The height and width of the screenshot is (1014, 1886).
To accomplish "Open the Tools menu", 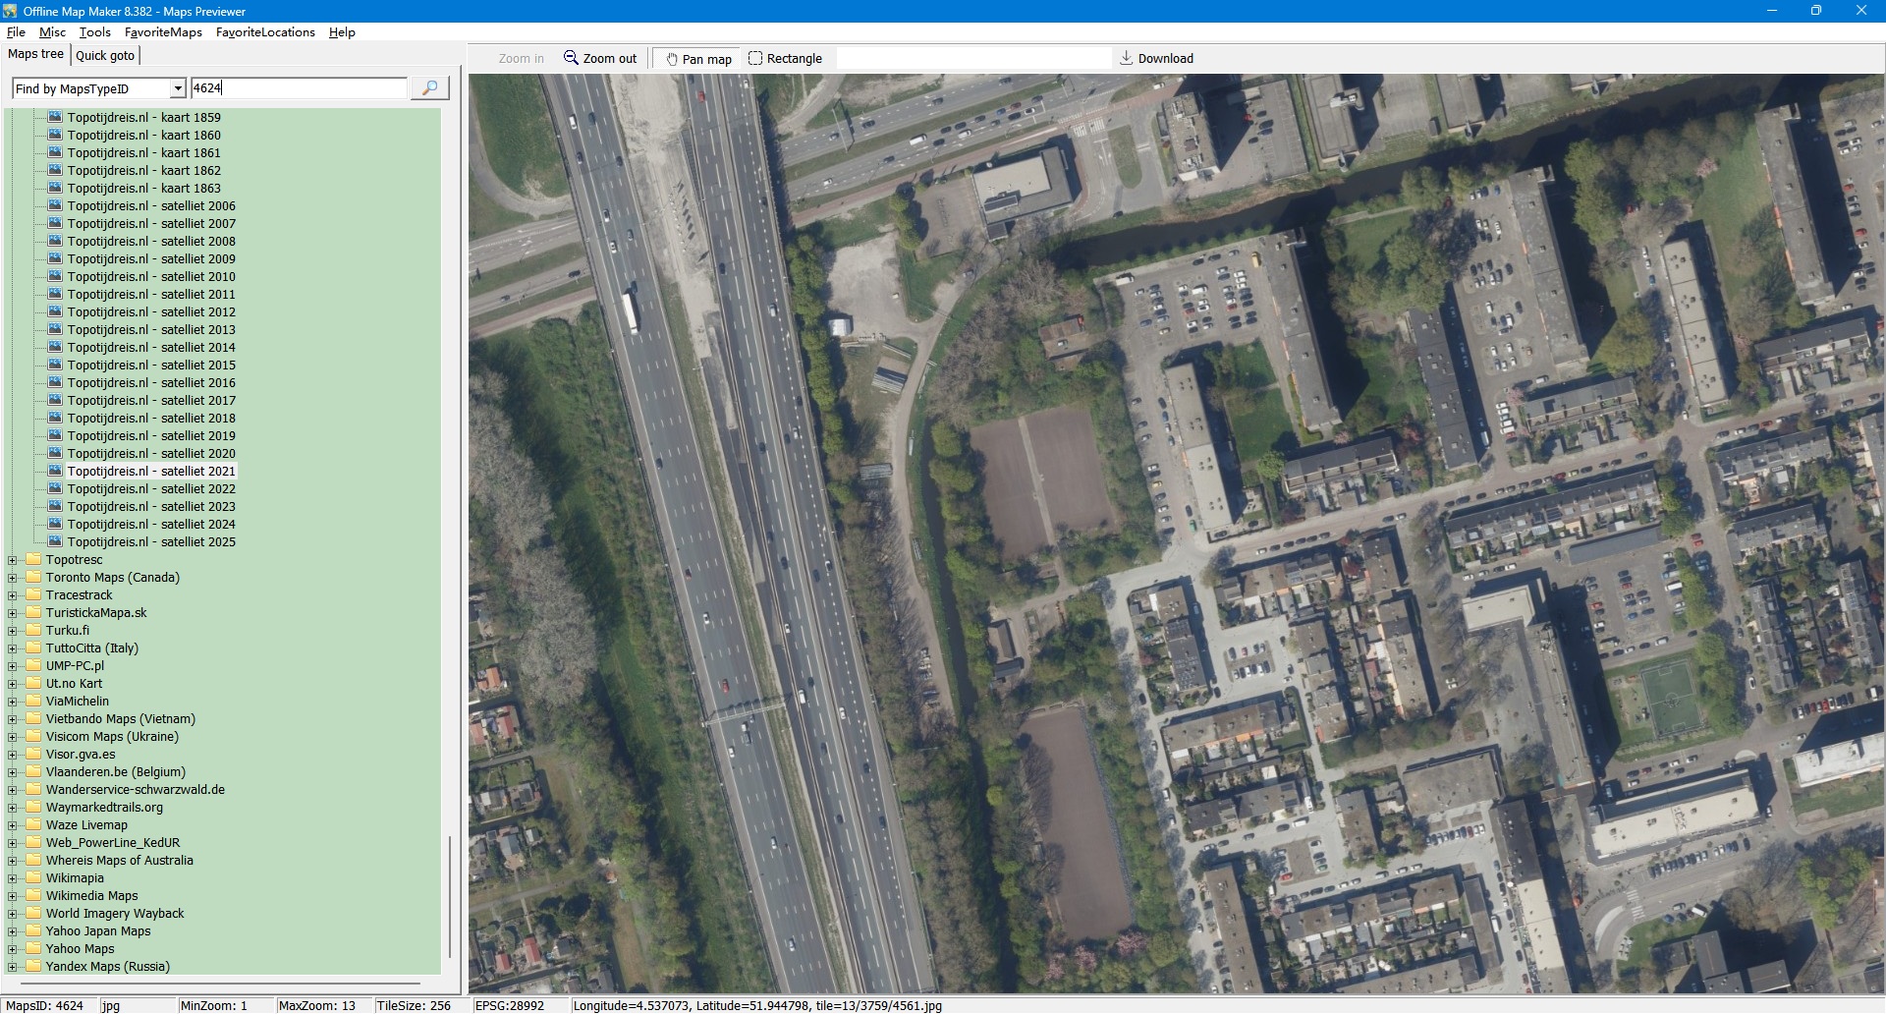I will coord(94,32).
